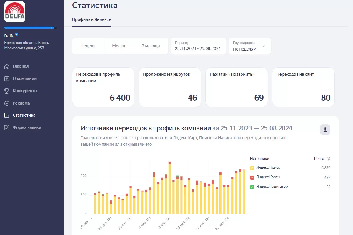Switch to the Профиль в Яндексе tab

91,20
